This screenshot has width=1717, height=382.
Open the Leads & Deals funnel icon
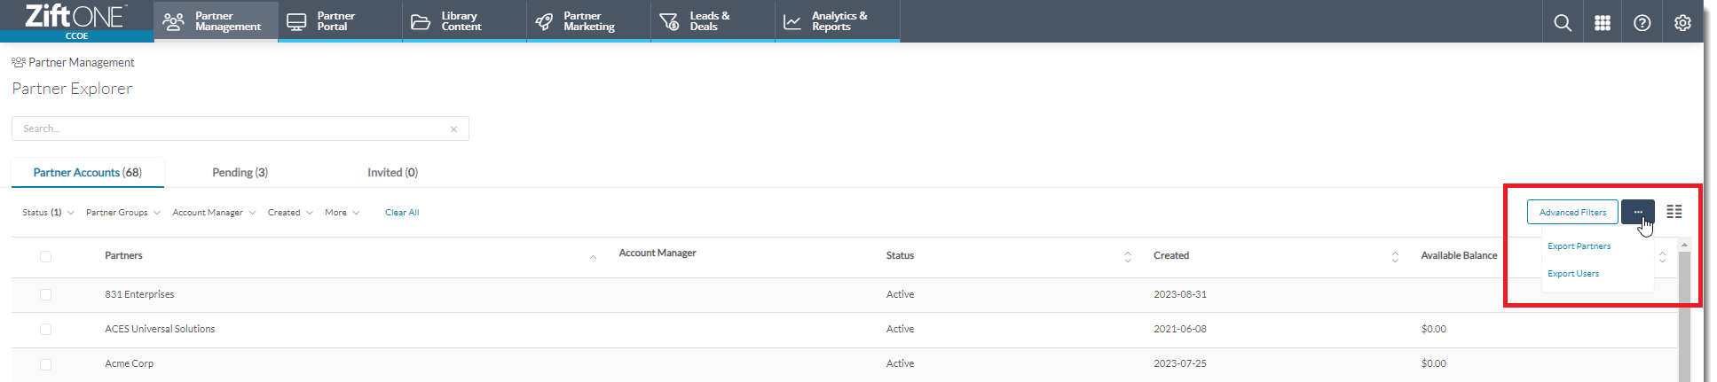(x=669, y=21)
